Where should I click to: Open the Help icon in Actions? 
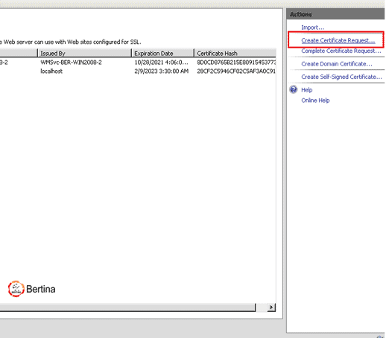pos(294,89)
